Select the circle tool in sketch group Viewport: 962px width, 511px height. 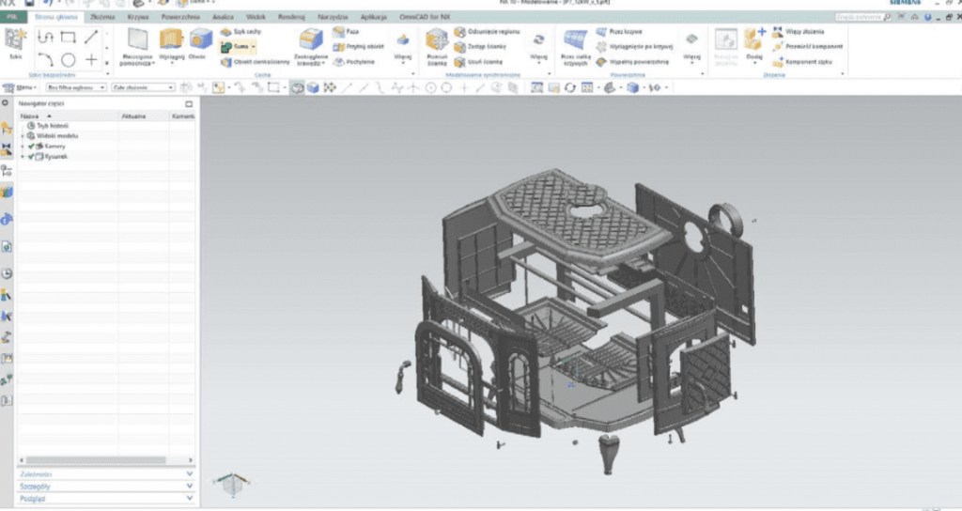[x=69, y=60]
